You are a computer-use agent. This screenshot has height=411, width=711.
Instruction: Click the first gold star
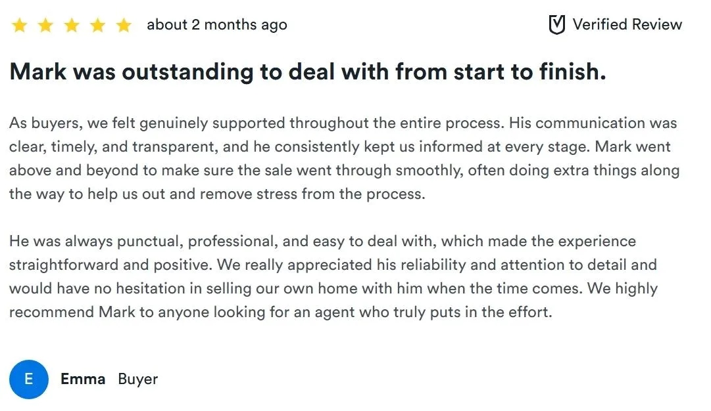click(x=20, y=26)
